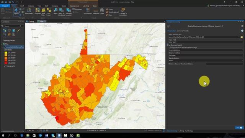Viewport: 245px width, 138px height.
Task: Open the Labeling ribbon tab
Action: 86,6
